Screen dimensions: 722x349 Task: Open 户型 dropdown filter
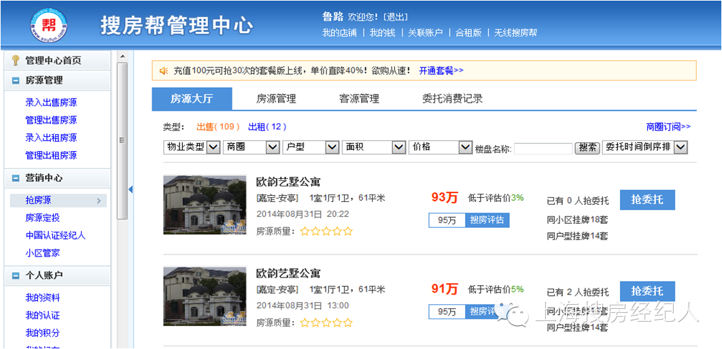tap(311, 147)
